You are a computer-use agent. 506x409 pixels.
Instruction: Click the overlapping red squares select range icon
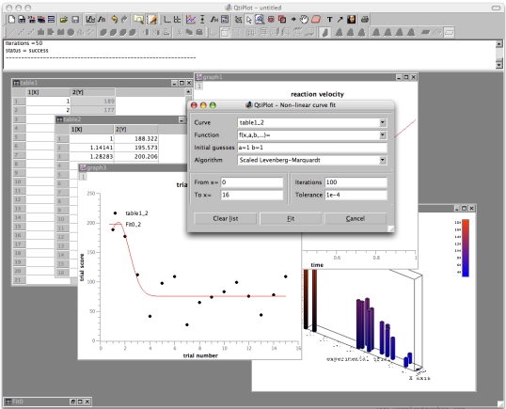(282, 20)
